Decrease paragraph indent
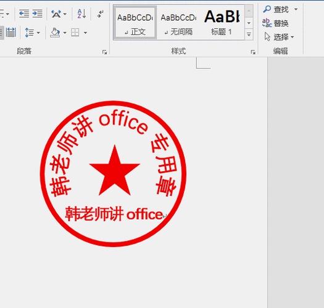Viewport: 324px width, 308px height. (x=24, y=14)
